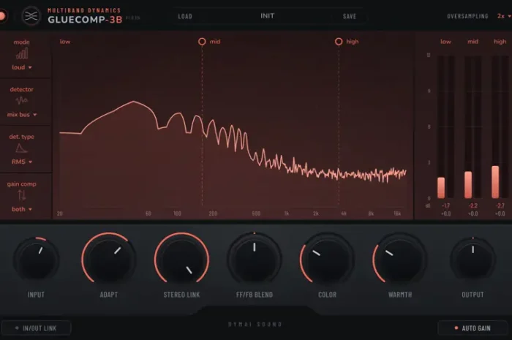Toggle the IN/OUT LINK button
Viewport: 512px width, 340px height.
36,328
